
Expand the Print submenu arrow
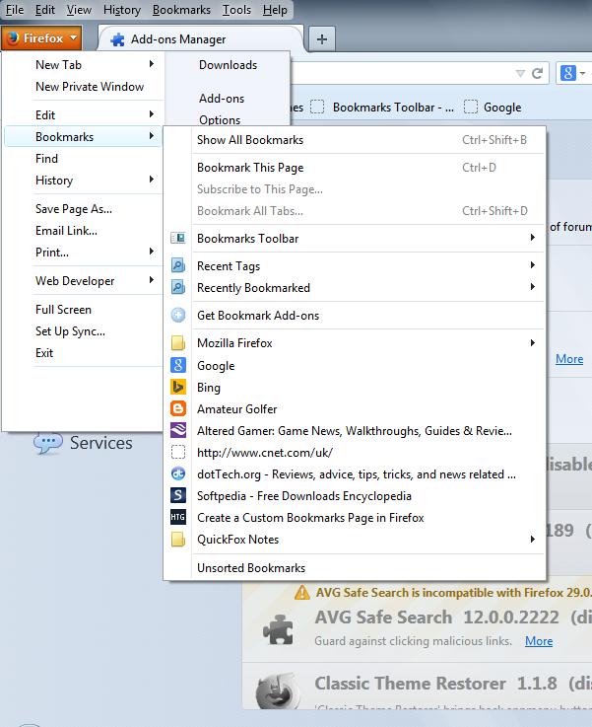[152, 252]
